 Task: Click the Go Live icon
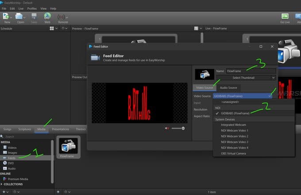point(285,16)
